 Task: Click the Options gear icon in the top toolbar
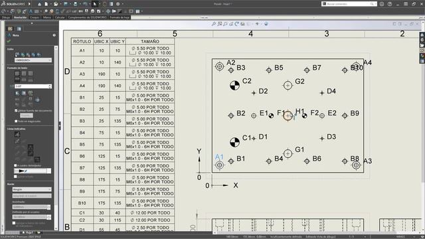click(118, 4)
